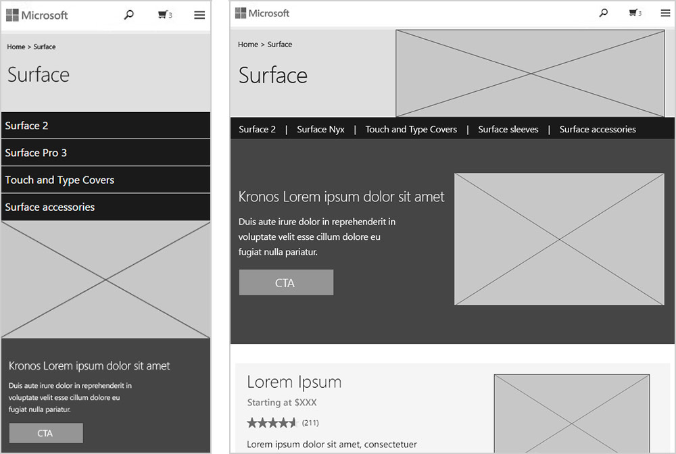Viewport: 676px width, 454px height.
Task: Click the CTA button in the mobile layout
Action: pyautogui.click(x=46, y=433)
